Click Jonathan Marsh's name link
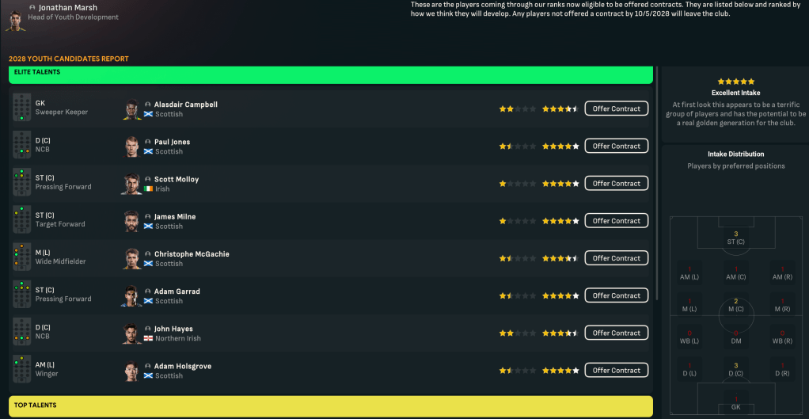The width and height of the screenshot is (809, 419). [67, 8]
